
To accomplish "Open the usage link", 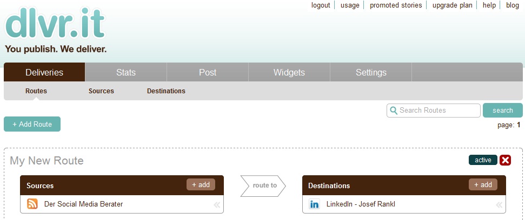I will 350,5.
